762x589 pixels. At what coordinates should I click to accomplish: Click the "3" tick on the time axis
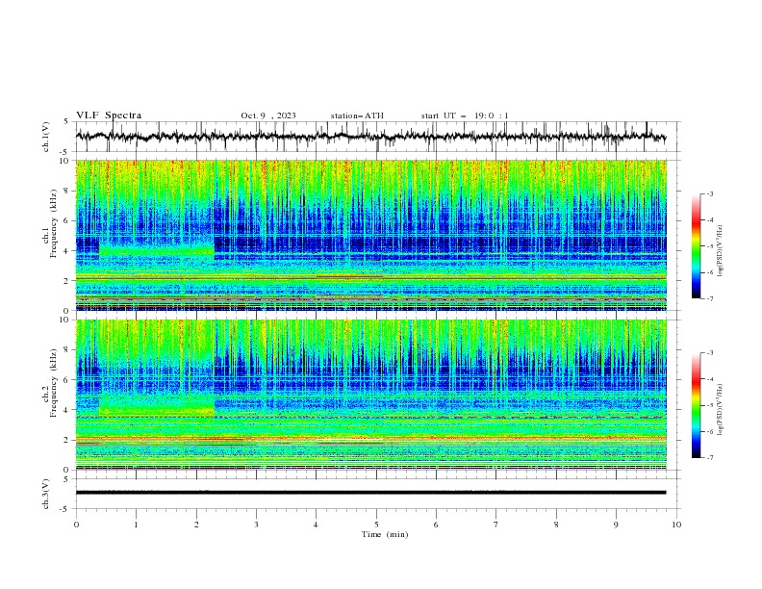point(256,525)
